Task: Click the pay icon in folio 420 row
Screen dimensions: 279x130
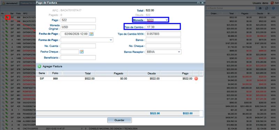Action: [x=7, y=106]
